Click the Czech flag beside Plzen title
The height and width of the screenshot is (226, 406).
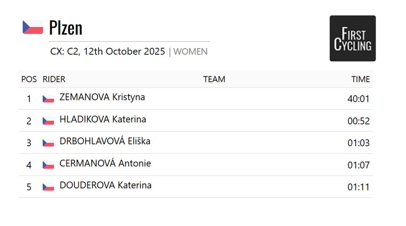click(32, 27)
